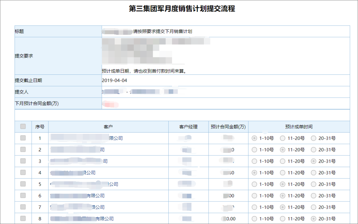The width and height of the screenshot is (358, 224).
Task: Choose 20-31号 radio for row 7
Action: click(314, 207)
